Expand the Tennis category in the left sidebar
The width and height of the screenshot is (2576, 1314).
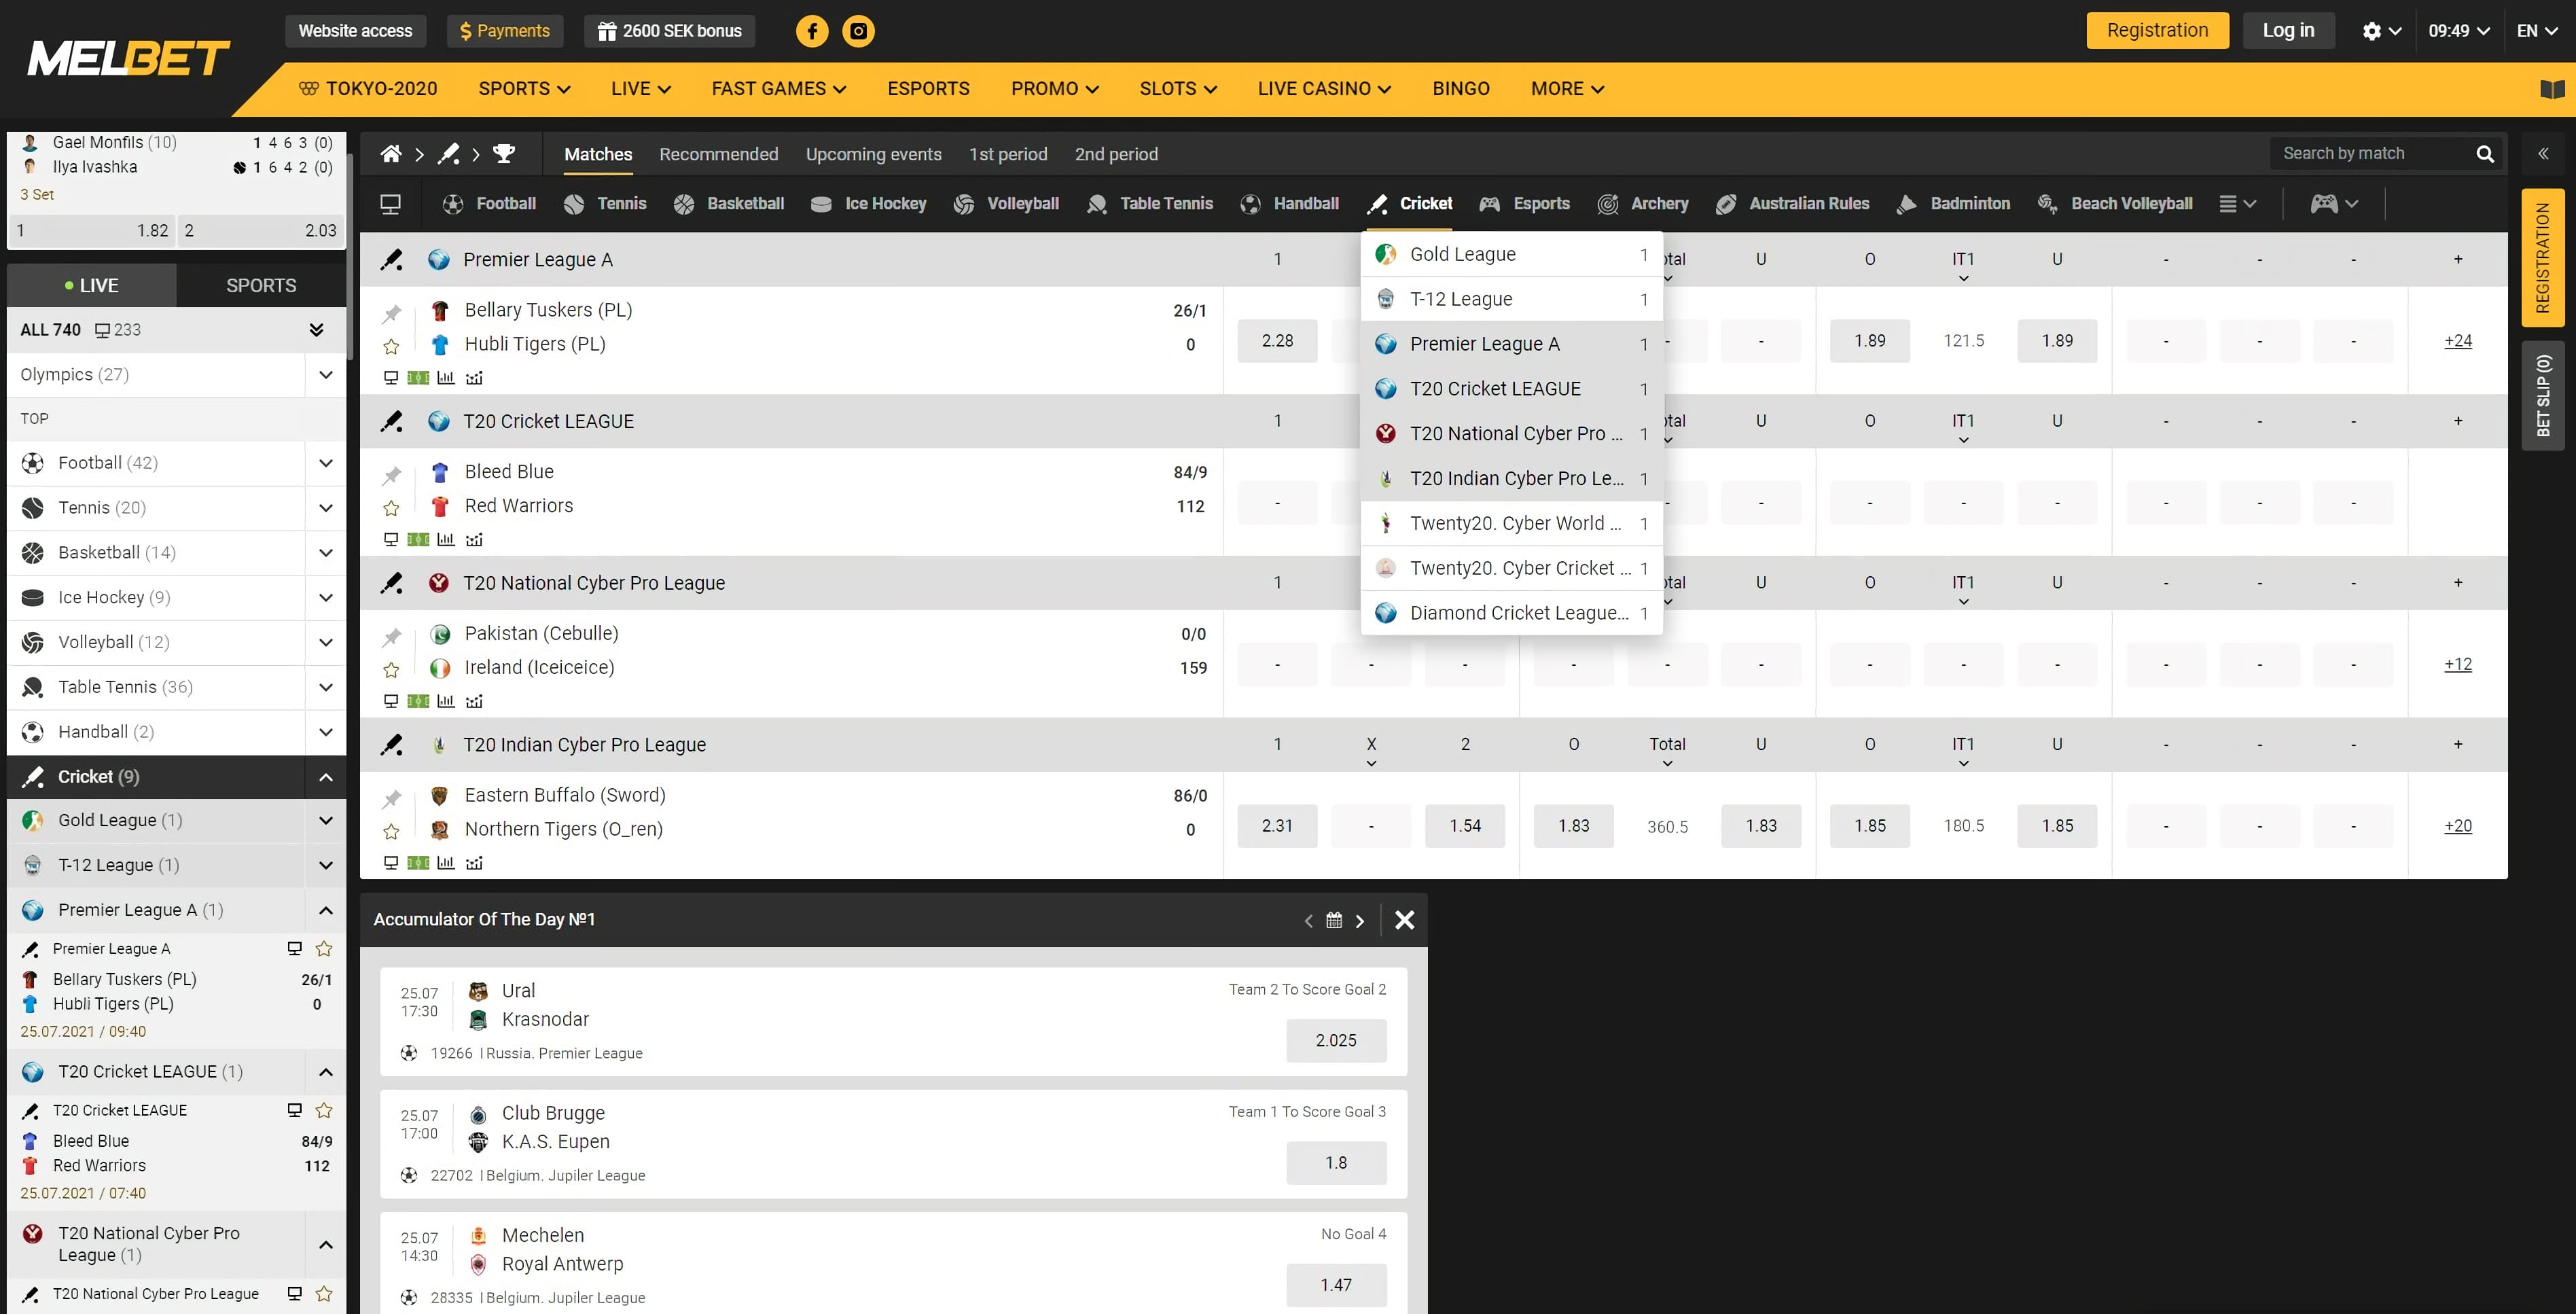325,507
